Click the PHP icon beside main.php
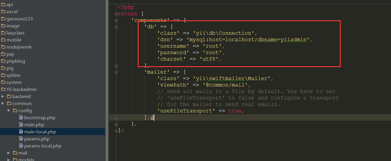391x161 pixels. click(21, 125)
